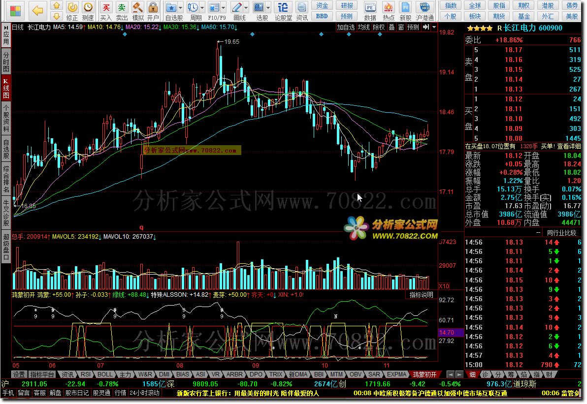
Task: Expand the 画线 dropdown arrow
Action: click(246, 7)
